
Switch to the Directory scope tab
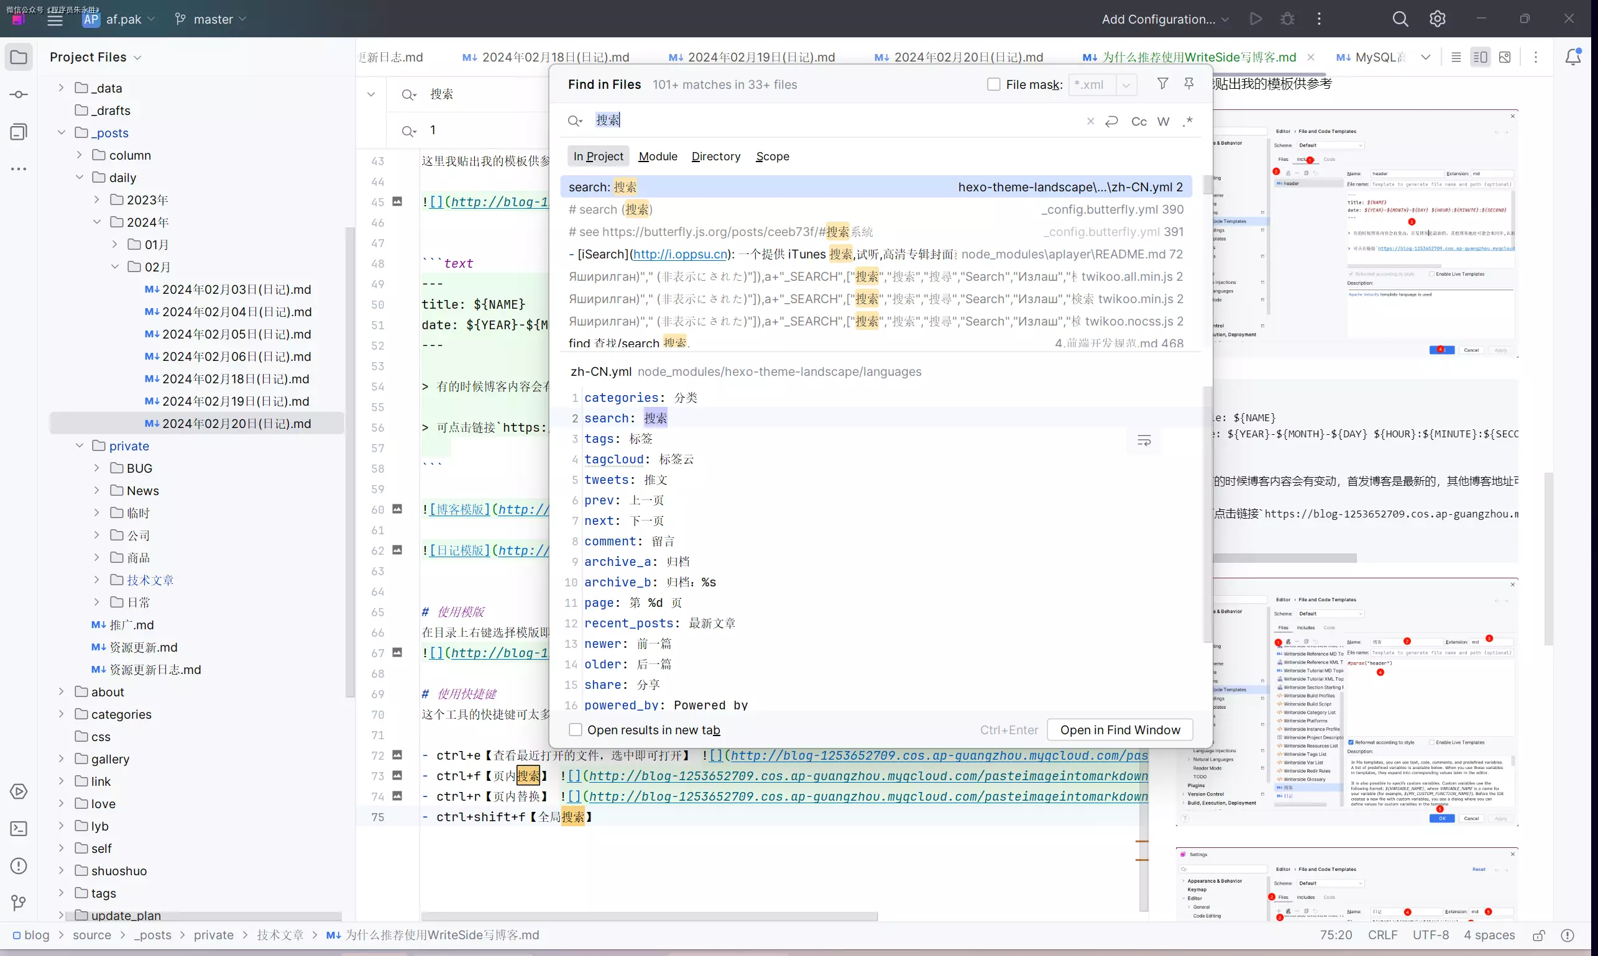(715, 157)
